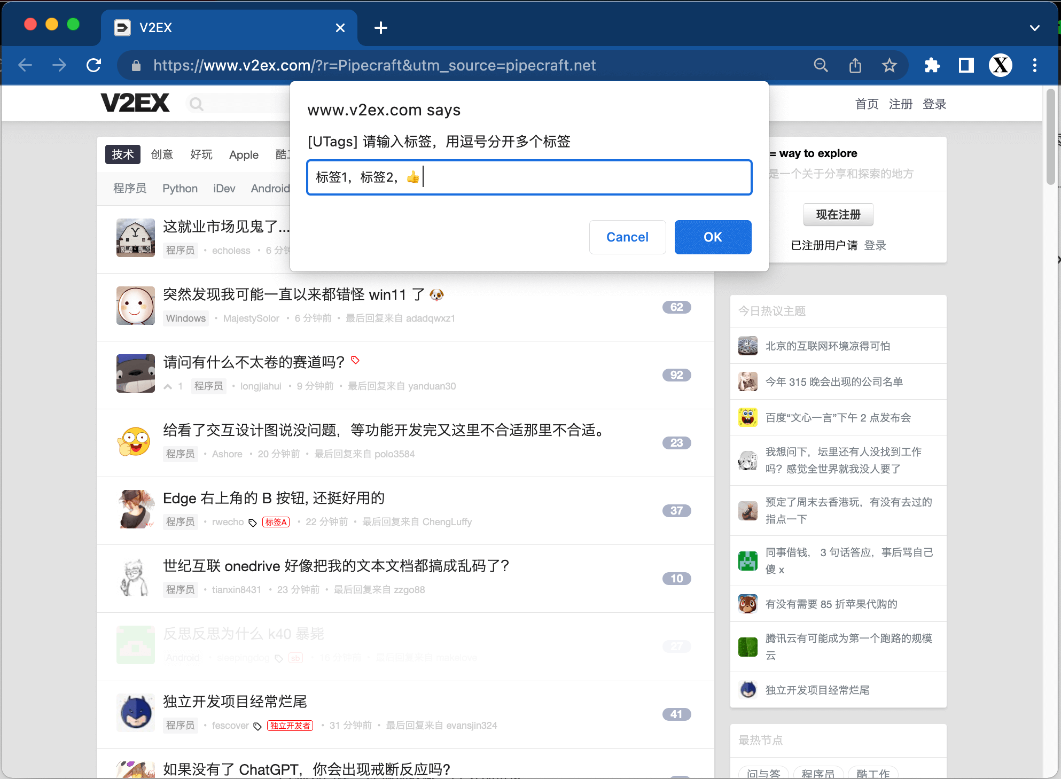
Task: Click the 62 reply count badge
Action: 677,307
